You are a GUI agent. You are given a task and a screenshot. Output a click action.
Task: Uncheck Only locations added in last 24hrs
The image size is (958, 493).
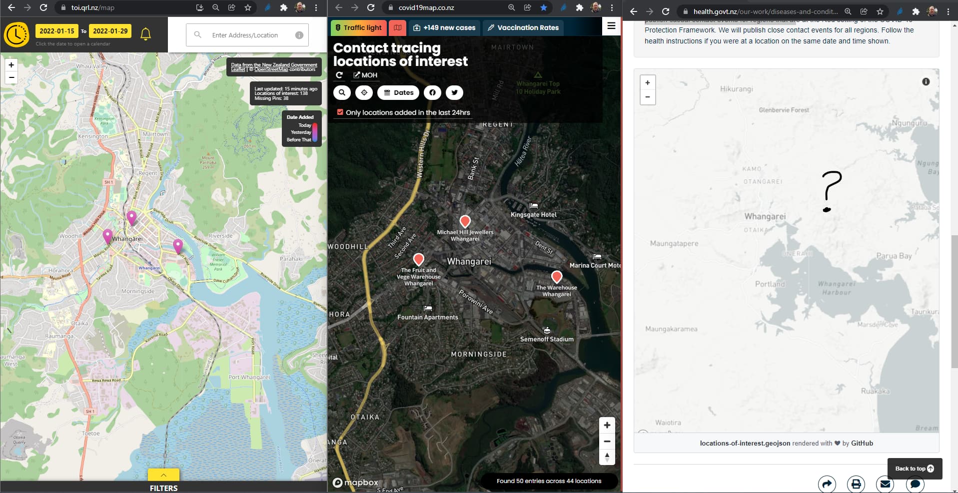340,112
